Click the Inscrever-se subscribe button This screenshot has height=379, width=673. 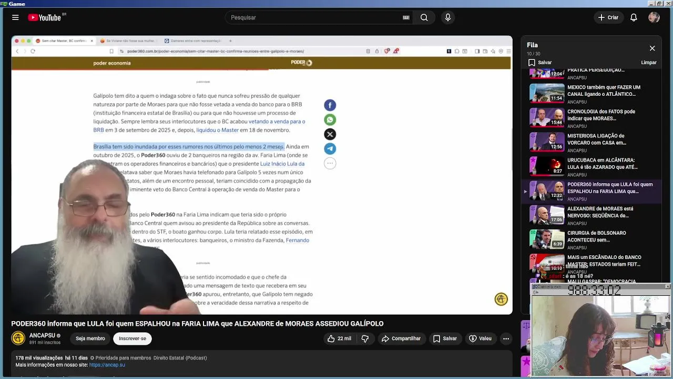coord(132,338)
